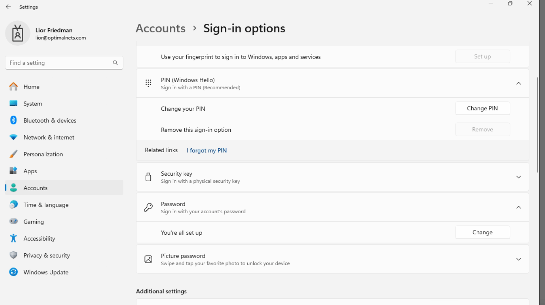Image resolution: width=545 pixels, height=305 pixels.
Task: Open the user profile avatar picture
Action: click(x=18, y=33)
